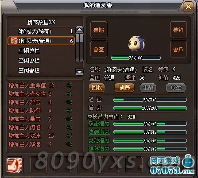Close the 我的通灵兽 window

point(188,7)
